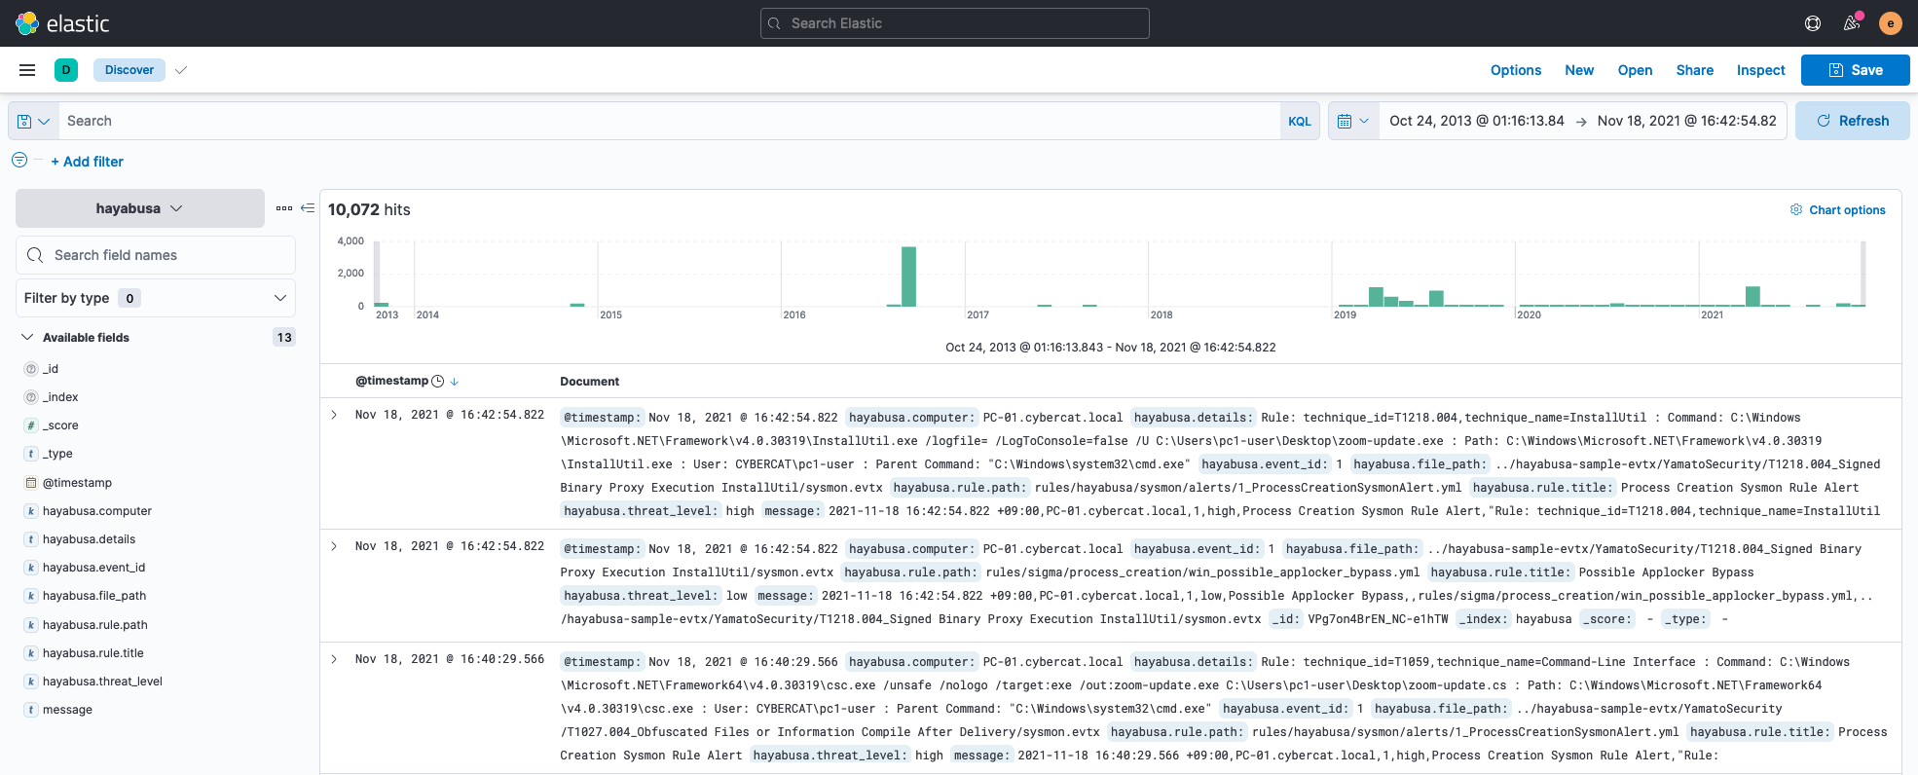Click the hayabusa.details type icon
The image size is (1918, 775).
[31, 539]
